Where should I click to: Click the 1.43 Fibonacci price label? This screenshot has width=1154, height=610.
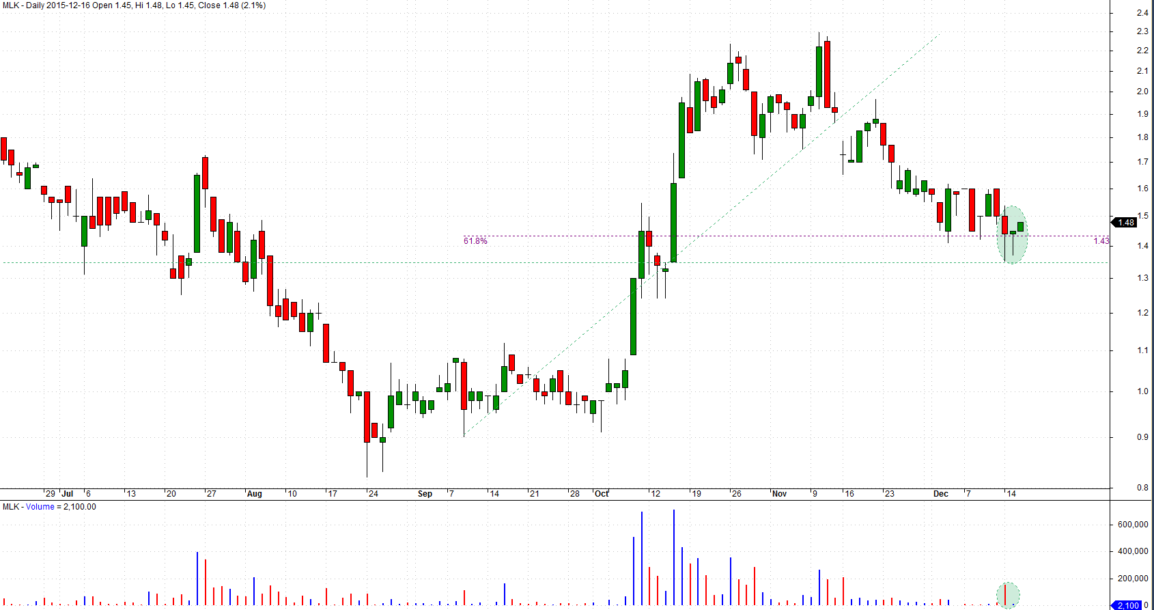click(1101, 241)
